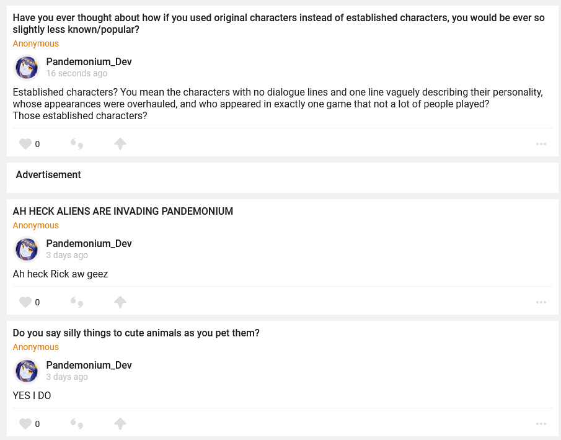Image resolution: width=561 pixels, height=440 pixels.
Task: Share the 'Ah heck Rick aw geez' answer
Action: [120, 302]
